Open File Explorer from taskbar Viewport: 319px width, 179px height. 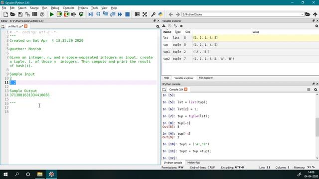coord(40,175)
